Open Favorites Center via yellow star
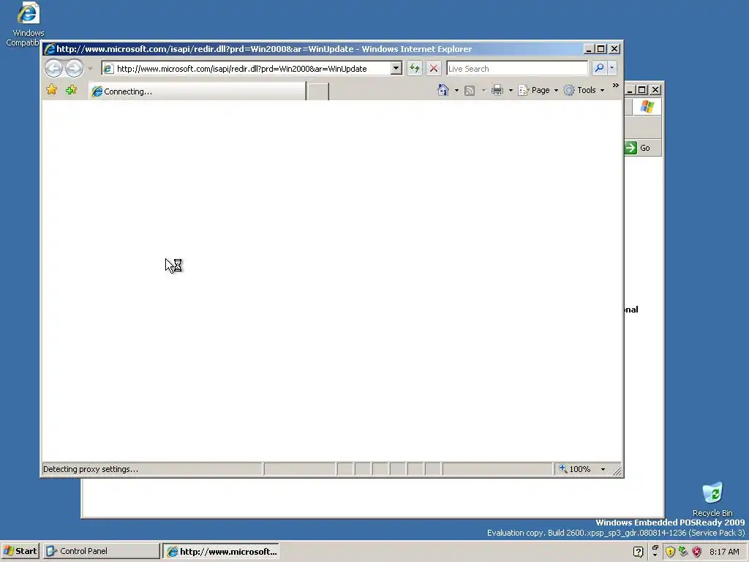Screen dimensions: 749x562 [x=52, y=89]
